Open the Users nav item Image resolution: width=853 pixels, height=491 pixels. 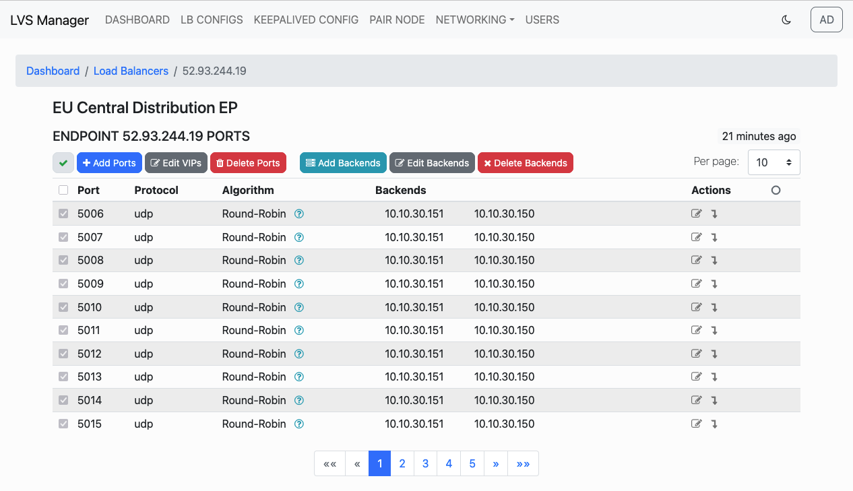542,20
